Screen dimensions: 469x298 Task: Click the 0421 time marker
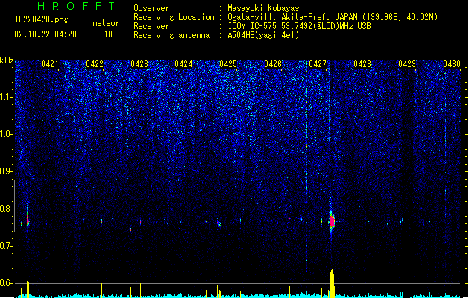pyautogui.click(x=50, y=64)
